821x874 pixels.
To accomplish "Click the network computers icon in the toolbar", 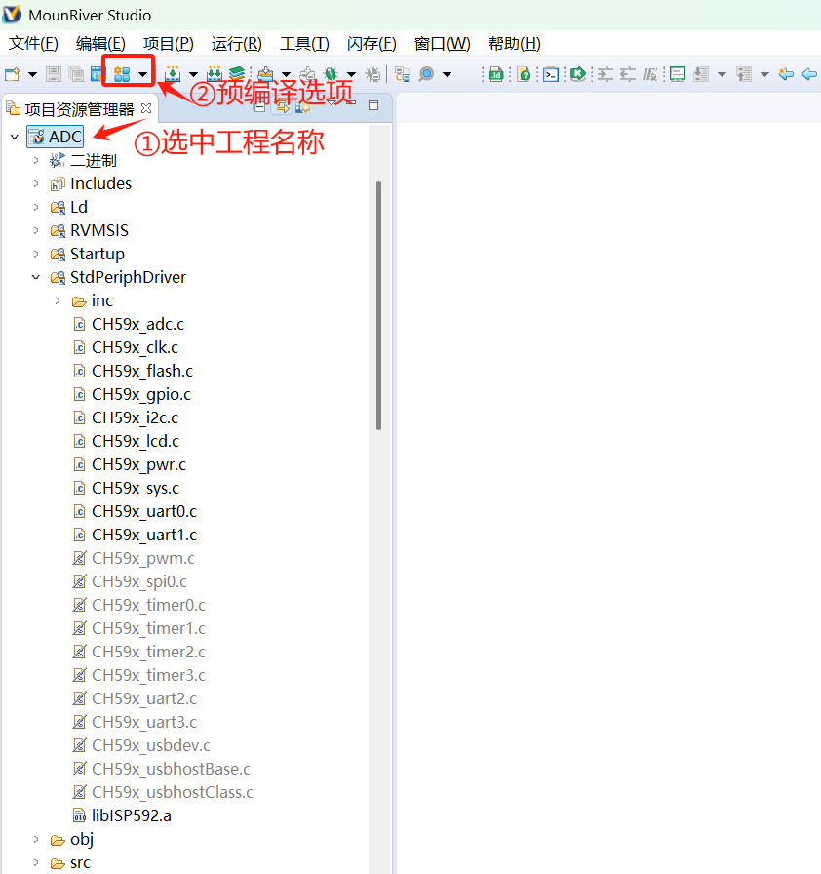I will tap(403, 74).
